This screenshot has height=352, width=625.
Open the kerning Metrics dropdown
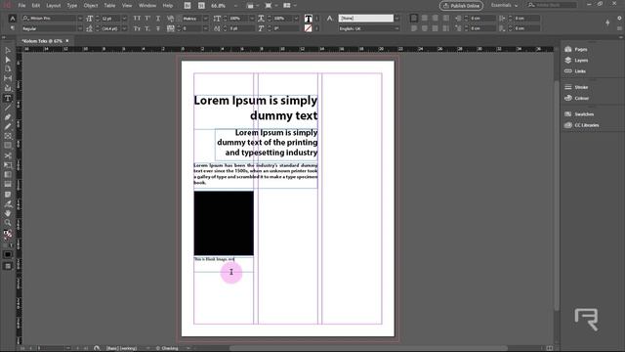point(205,19)
